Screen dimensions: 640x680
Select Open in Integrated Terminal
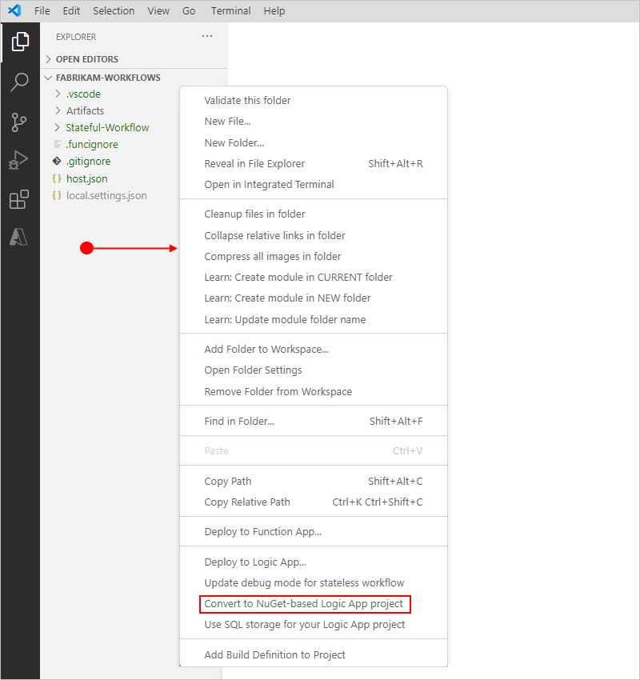[314, 184]
